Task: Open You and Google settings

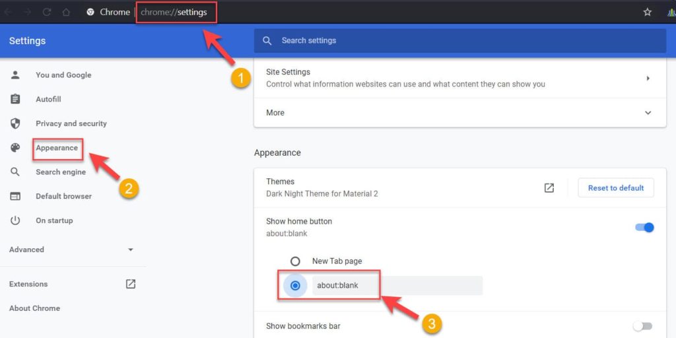Action: coord(63,75)
